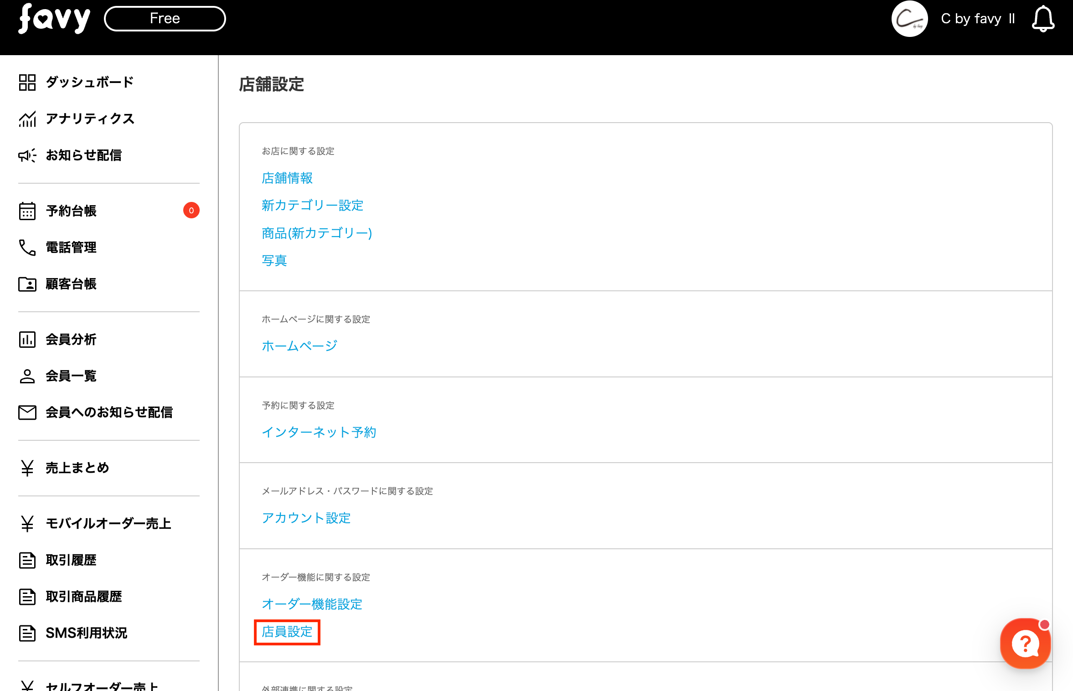
Task: Click the megaphone icon for お知らせ配信
Action: pyautogui.click(x=27, y=155)
